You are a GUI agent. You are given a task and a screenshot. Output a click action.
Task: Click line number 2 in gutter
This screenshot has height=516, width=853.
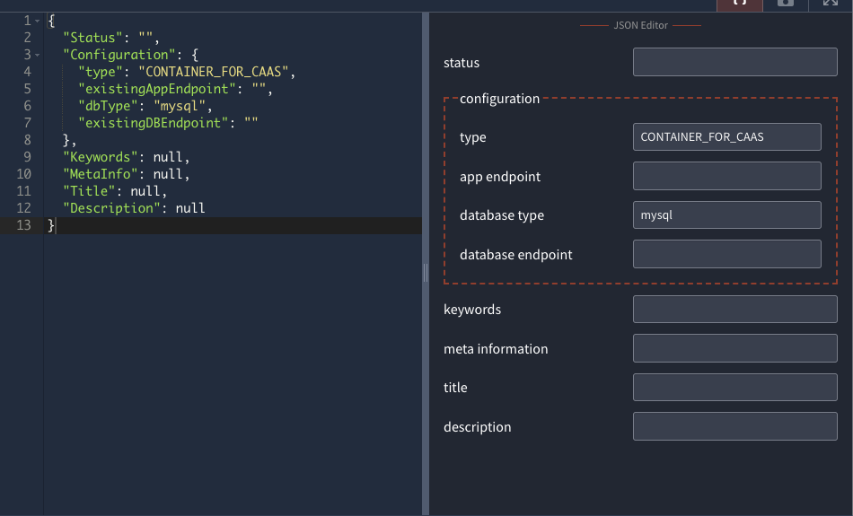pyautogui.click(x=27, y=38)
